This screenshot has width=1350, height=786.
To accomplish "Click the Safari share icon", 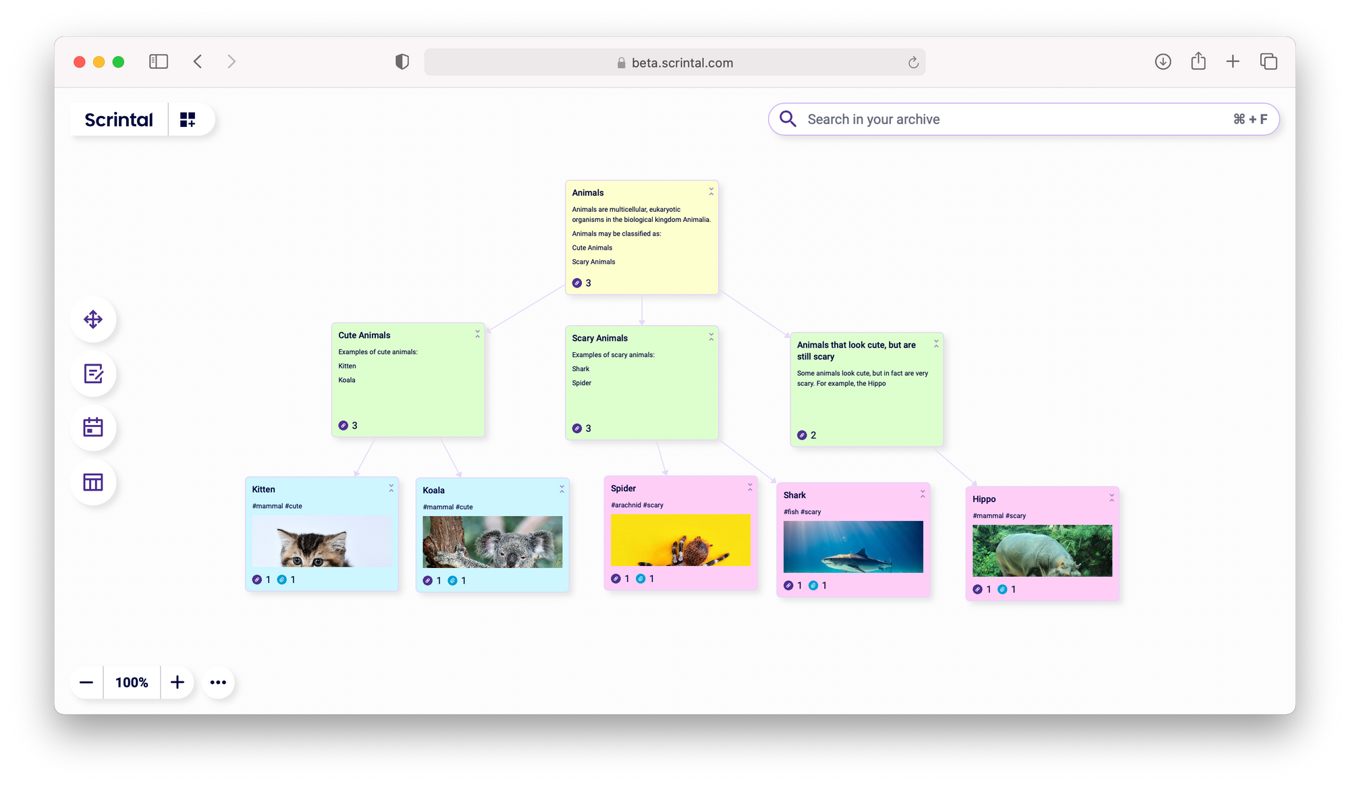I will click(1198, 62).
